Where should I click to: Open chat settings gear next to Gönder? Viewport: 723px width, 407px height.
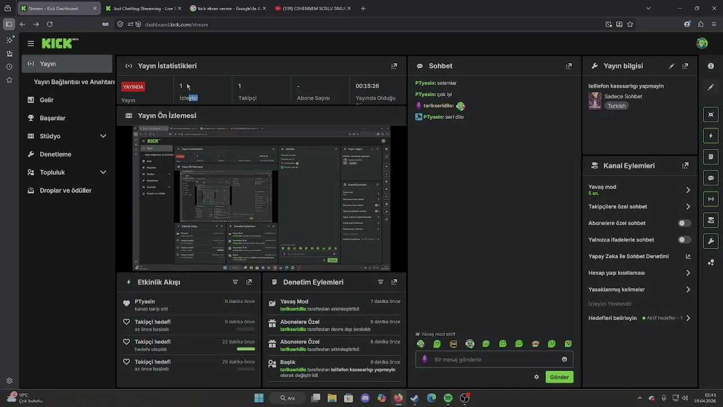coord(537,377)
